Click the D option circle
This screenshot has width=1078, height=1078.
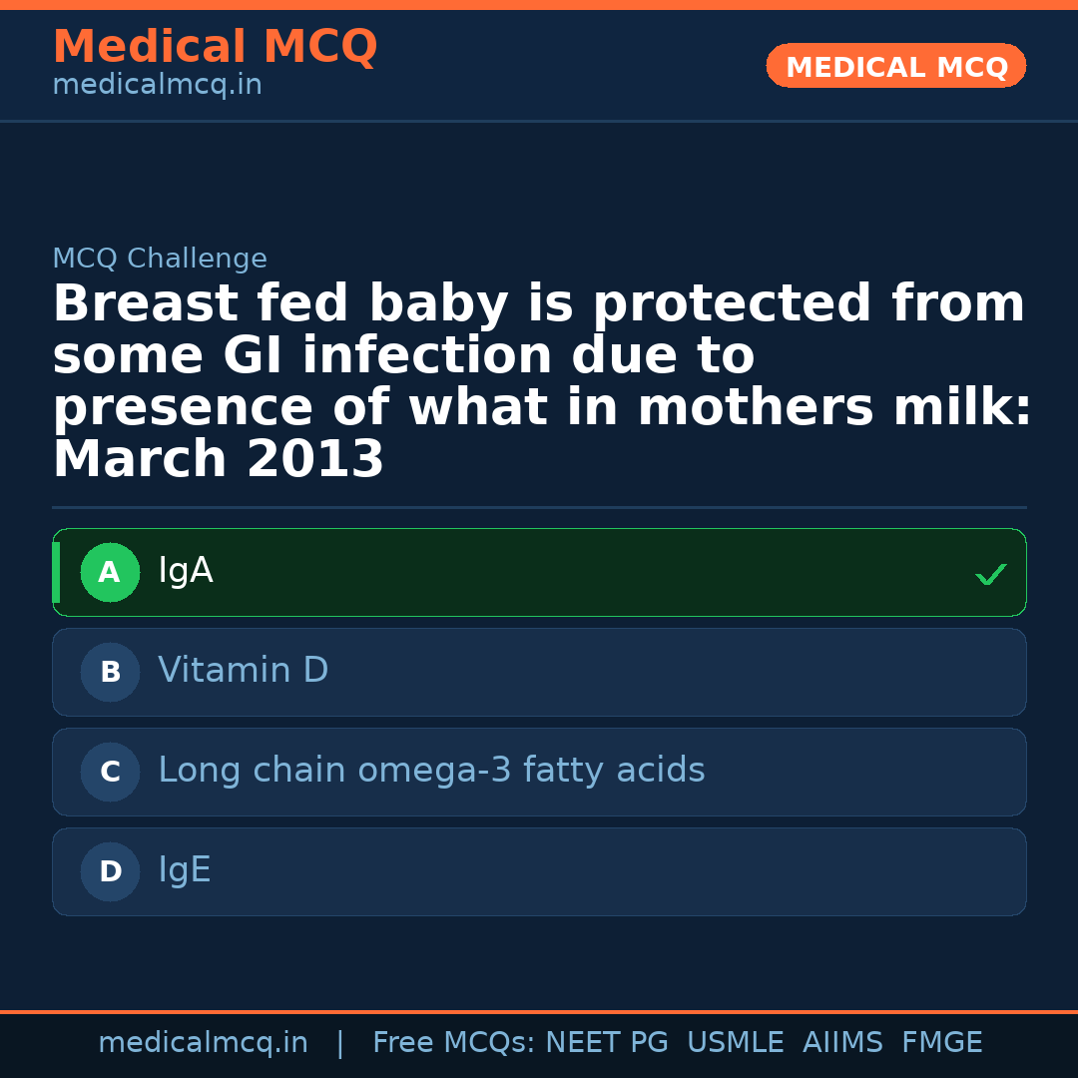point(110,872)
